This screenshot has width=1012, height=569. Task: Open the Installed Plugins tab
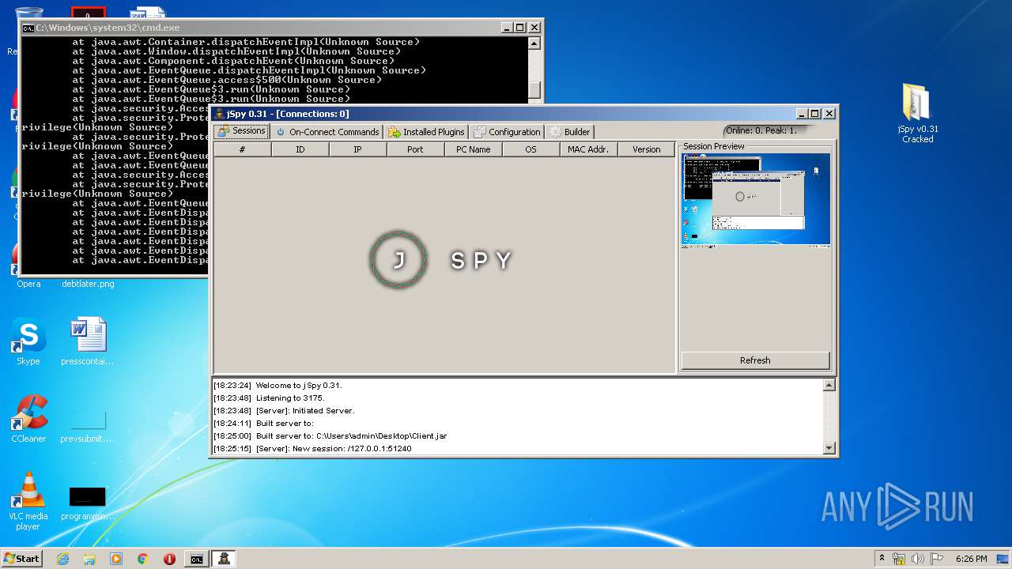(426, 132)
